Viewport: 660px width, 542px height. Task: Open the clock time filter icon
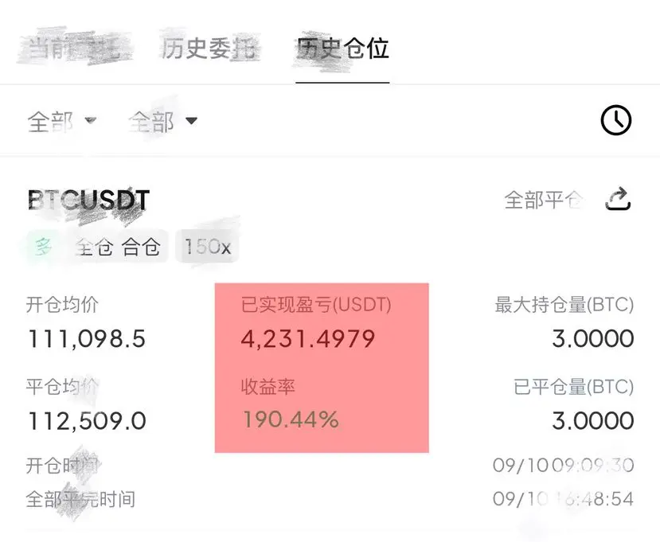pyautogui.click(x=615, y=120)
